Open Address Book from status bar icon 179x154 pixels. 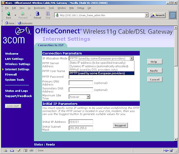(x=25, y=150)
